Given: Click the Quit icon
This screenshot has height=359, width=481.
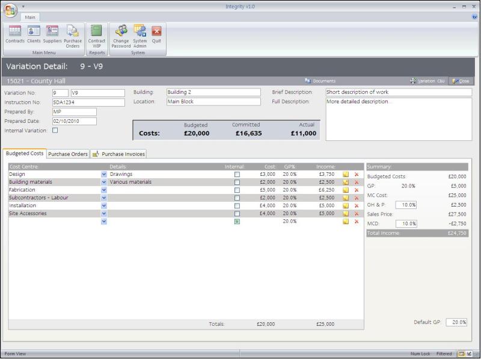Looking at the screenshot, I should coord(156,34).
